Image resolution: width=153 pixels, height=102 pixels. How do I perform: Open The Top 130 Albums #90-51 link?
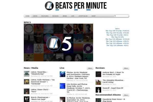[117, 41]
